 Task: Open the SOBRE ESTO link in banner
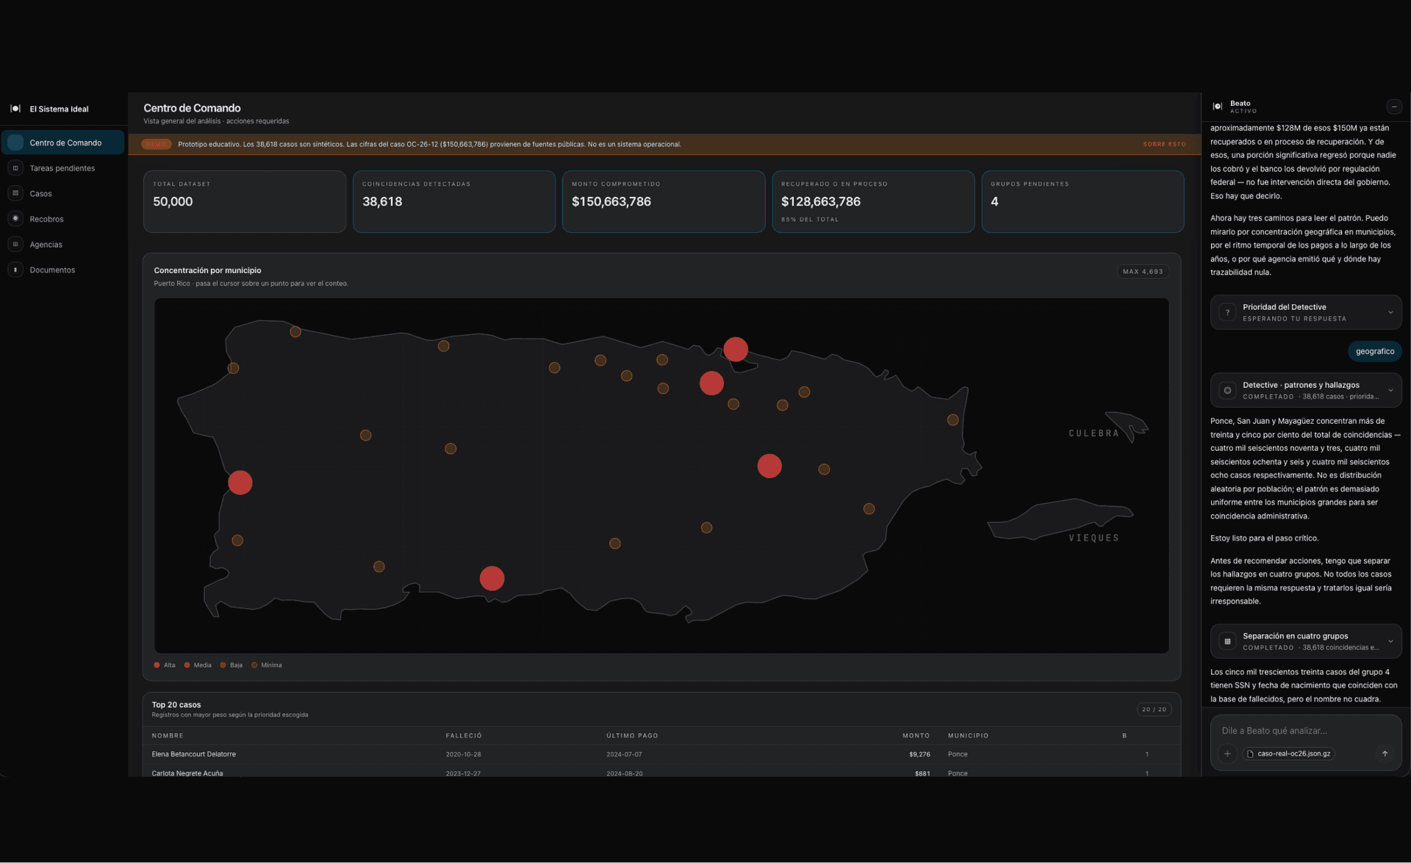tap(1164, 144)
